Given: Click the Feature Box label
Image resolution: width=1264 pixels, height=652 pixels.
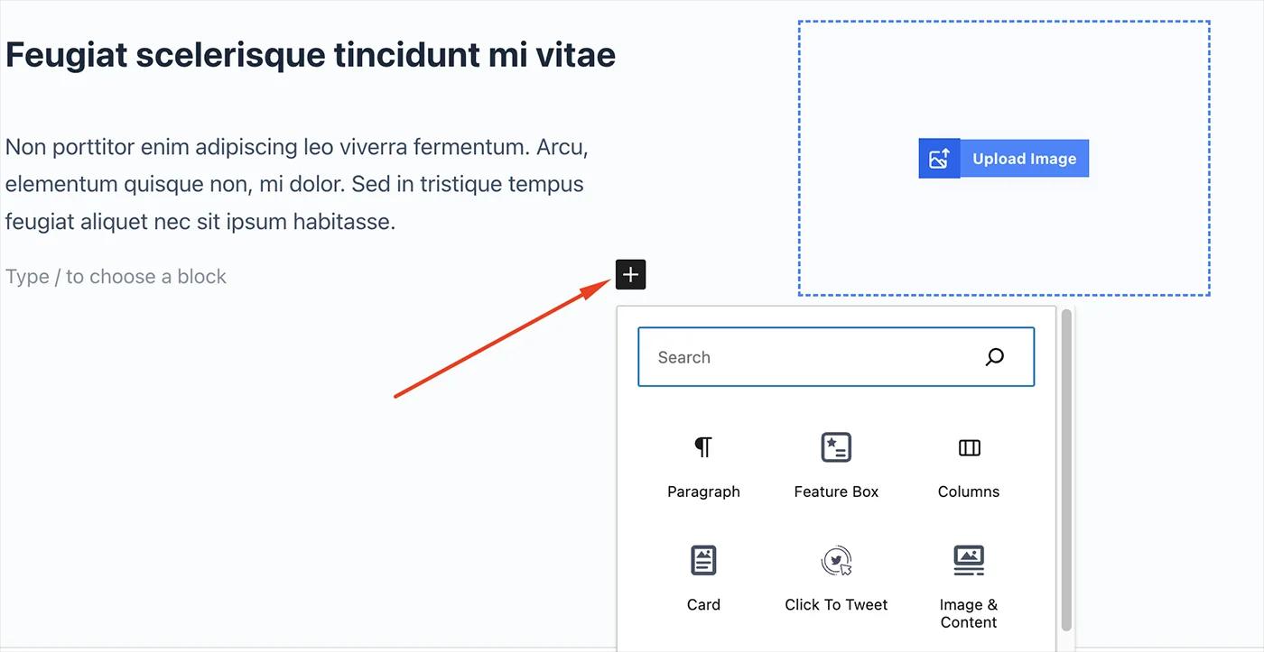Looking at the screenshot, I should click(835, 491).
